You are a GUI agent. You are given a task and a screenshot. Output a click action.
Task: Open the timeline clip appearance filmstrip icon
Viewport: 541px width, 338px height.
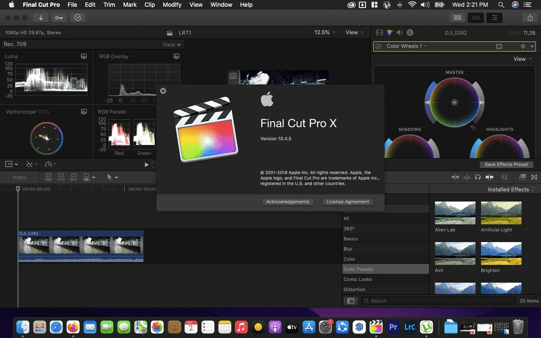(504, 177)
